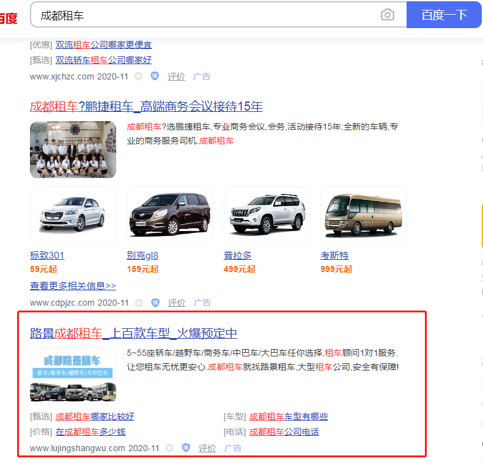483x464 pixels.
Task: Click 评价 next to www.cdpjzc.com
Action: point(177,303)
